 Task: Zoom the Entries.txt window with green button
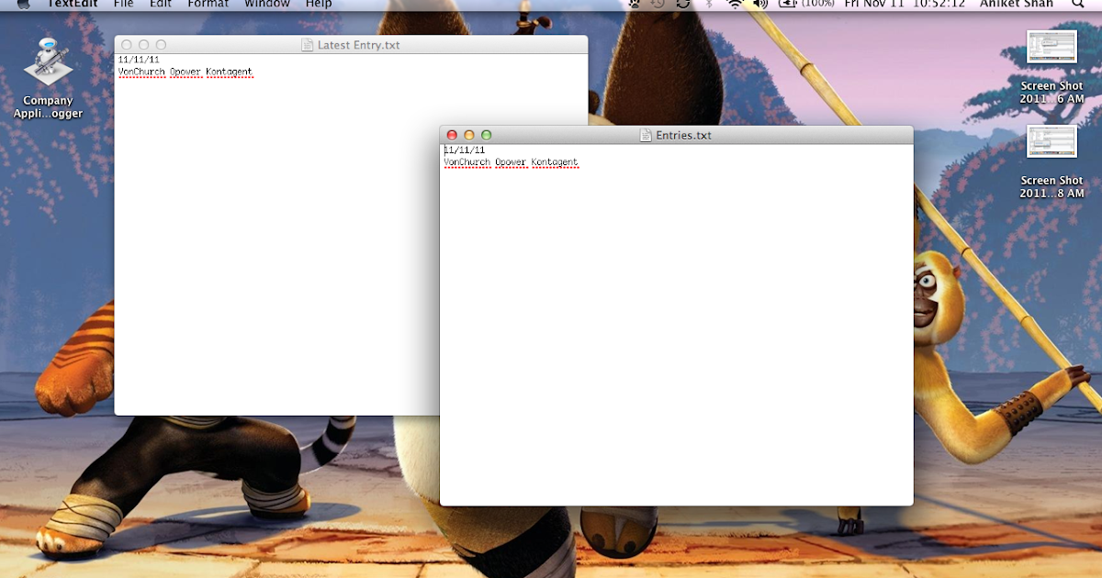click(487, 135)
